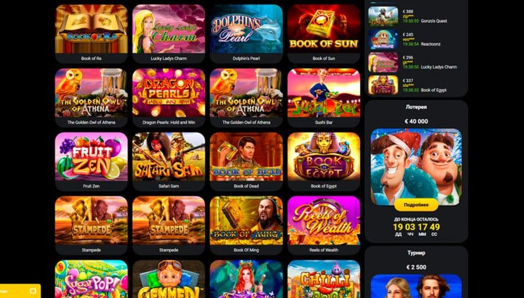This screenshot has height=298, width=524.
Task: Launch the Sugar Pop game
Action: [91, 279]
